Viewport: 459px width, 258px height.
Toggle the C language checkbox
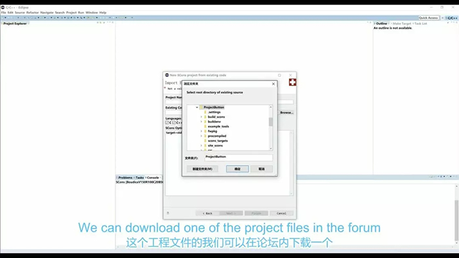(167, 122)
